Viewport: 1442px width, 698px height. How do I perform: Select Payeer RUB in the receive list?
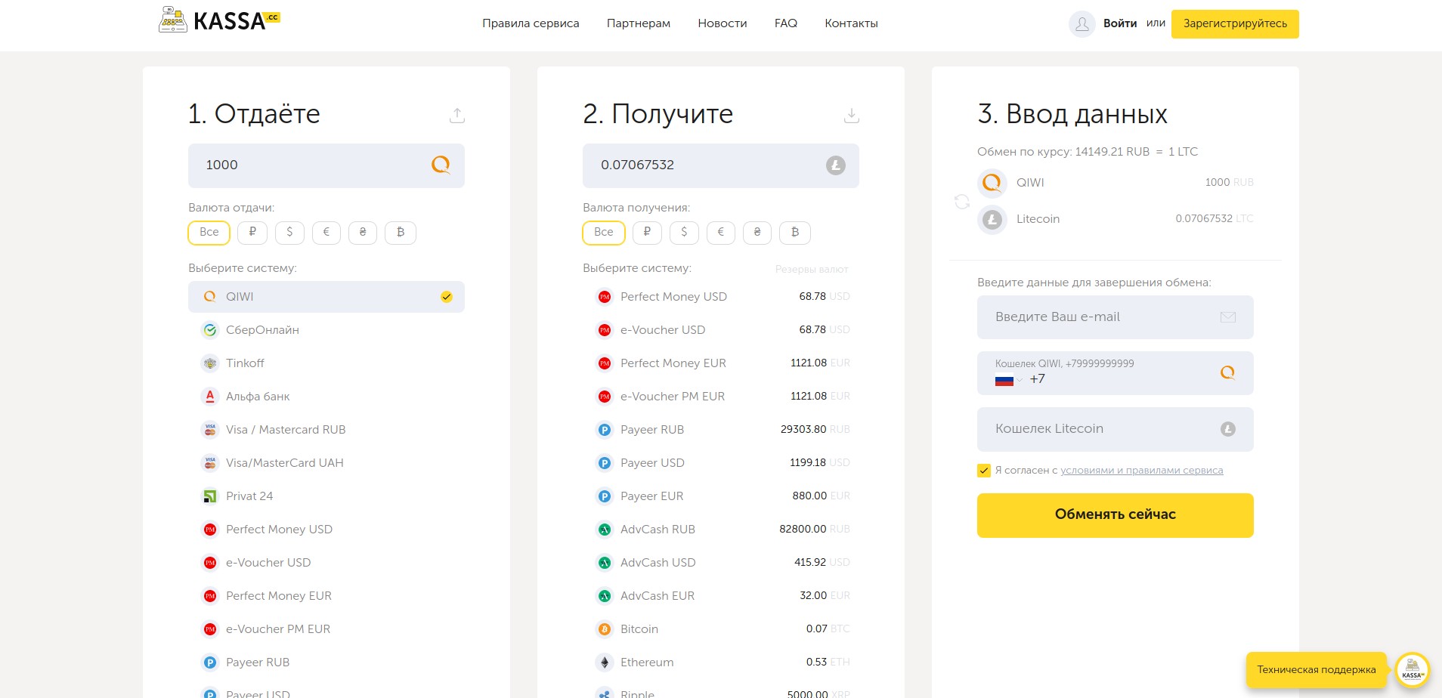pos(721,430)
